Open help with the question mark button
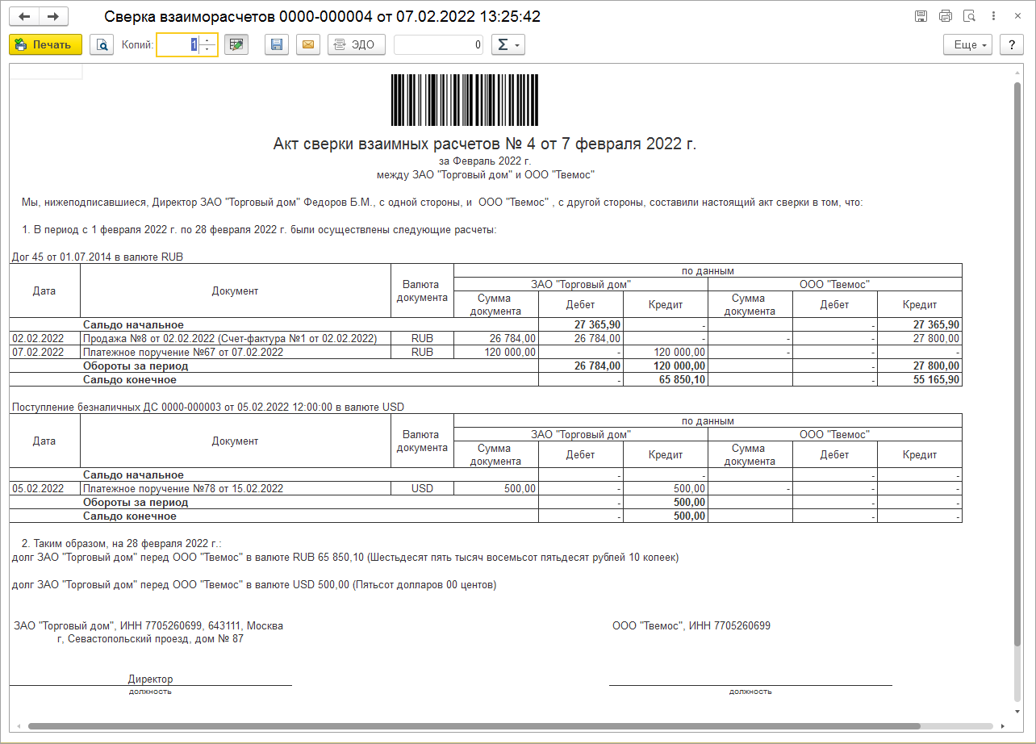The width and height of the screenshot is (1036, 744). 1012,44
